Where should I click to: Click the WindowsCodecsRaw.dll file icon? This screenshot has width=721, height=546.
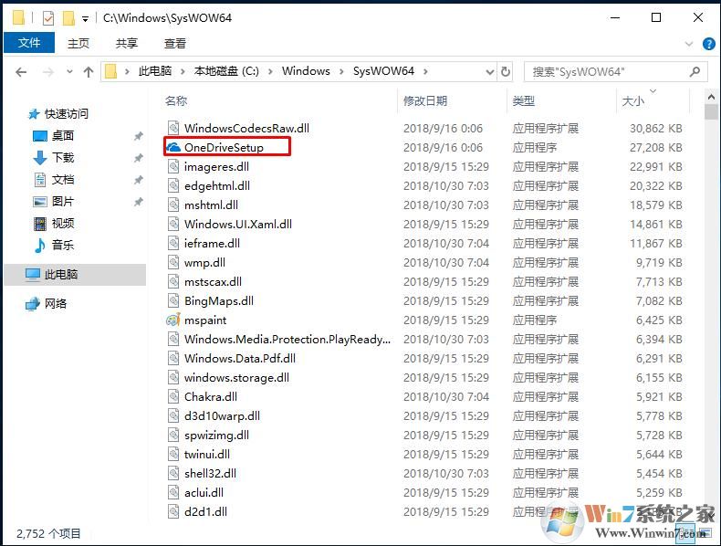tap(173, 128)
